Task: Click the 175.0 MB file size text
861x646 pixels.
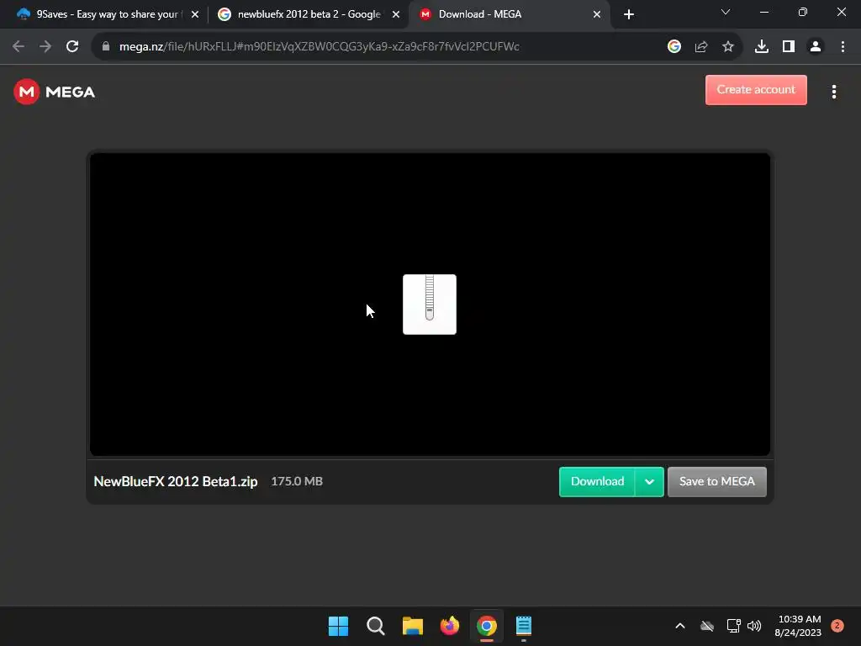Action: [297, 481]
